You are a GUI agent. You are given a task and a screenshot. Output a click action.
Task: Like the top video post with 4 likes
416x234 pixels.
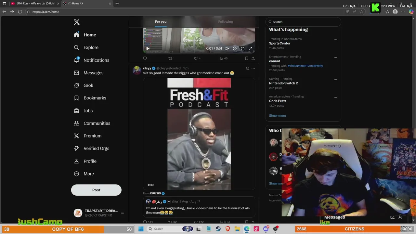[197, 58]
